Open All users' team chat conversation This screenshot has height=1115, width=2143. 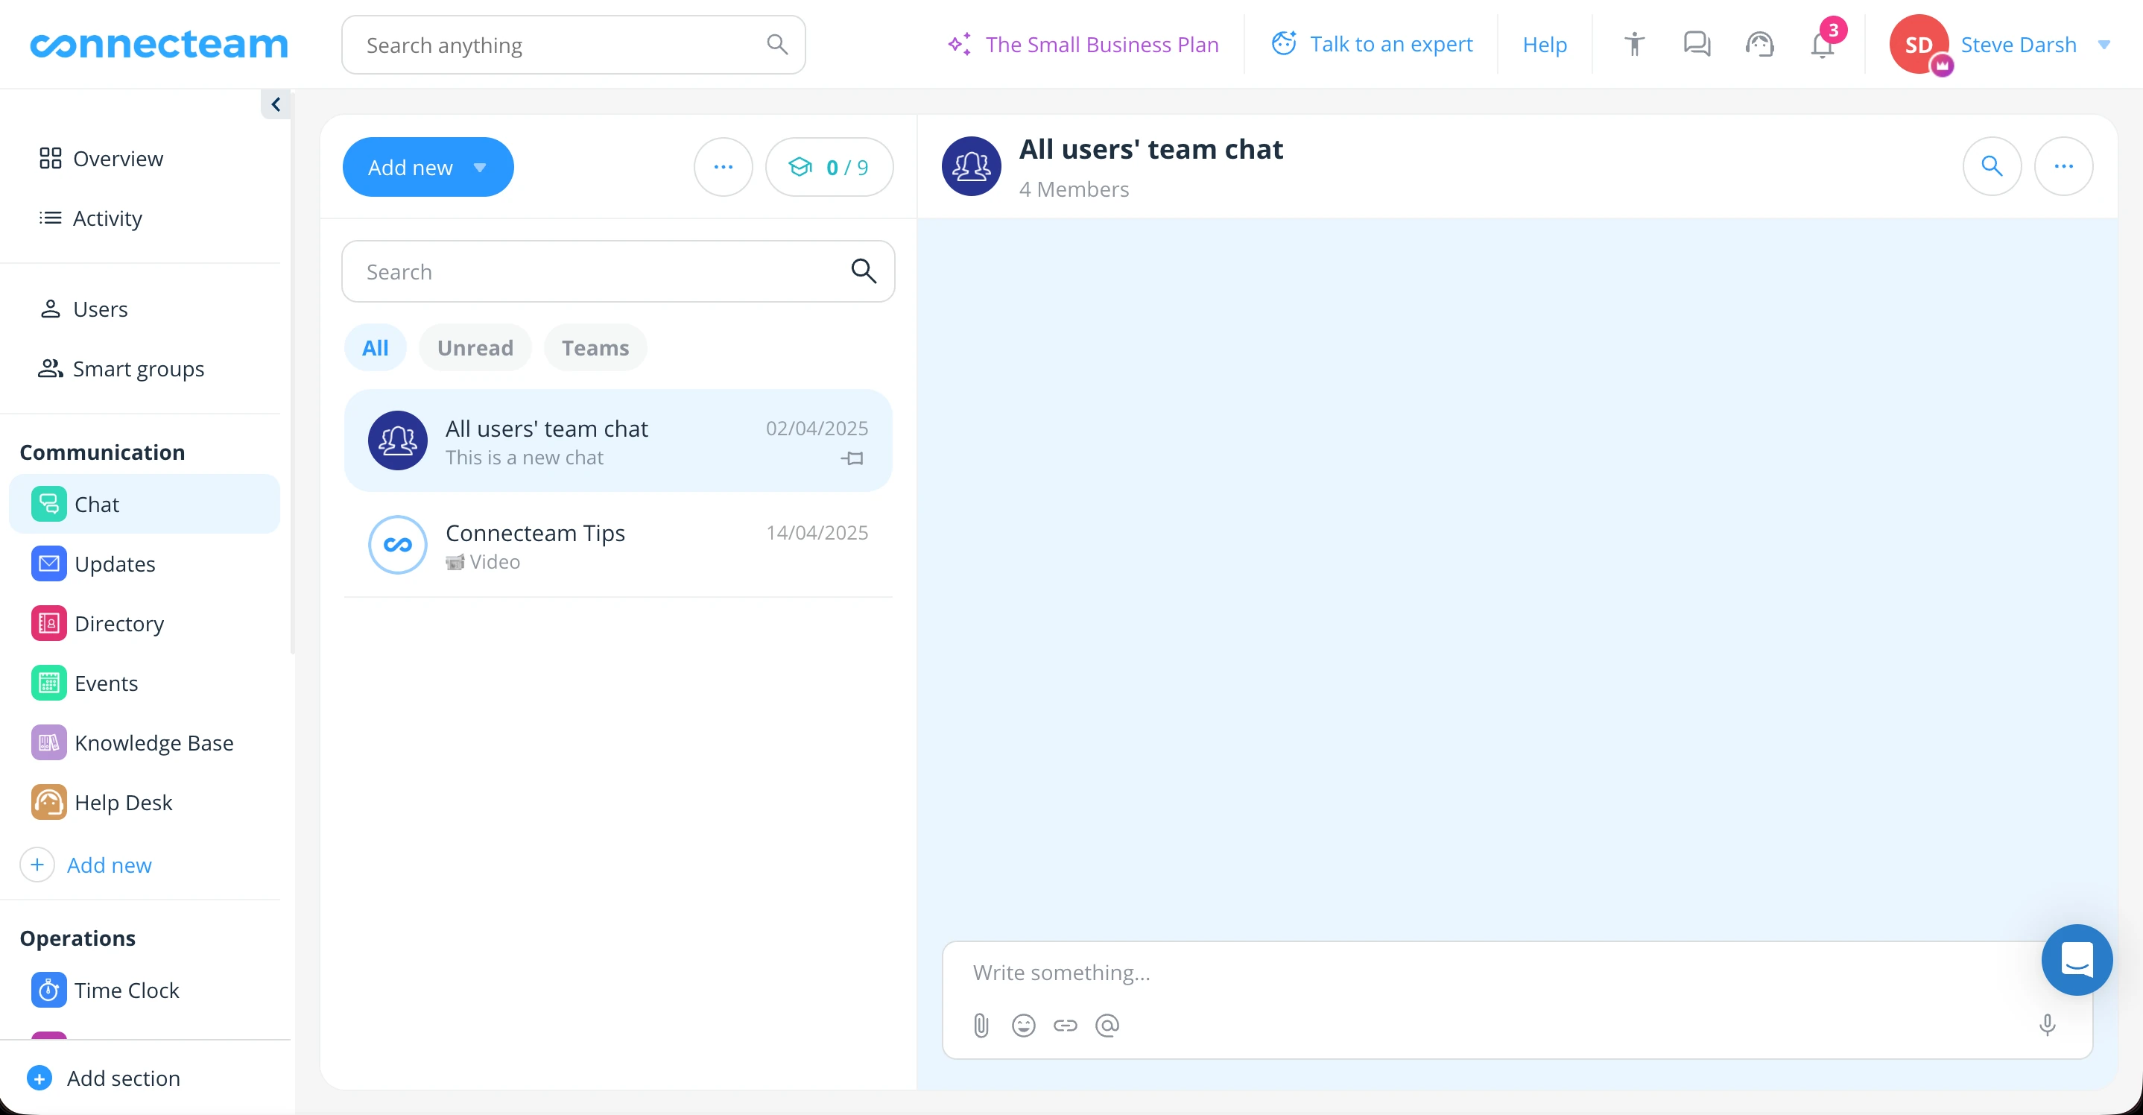click(618, 441)
